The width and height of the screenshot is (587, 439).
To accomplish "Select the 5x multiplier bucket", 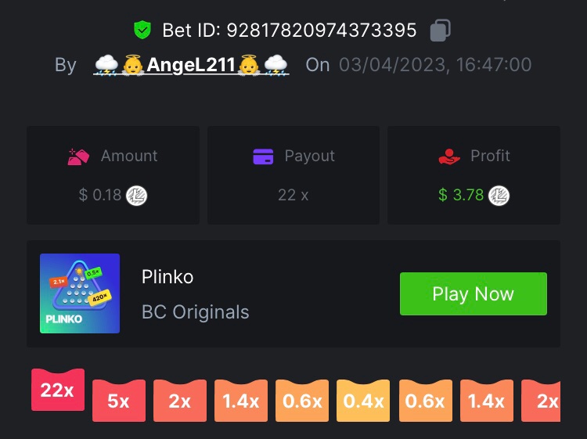I will coord(119,401).
